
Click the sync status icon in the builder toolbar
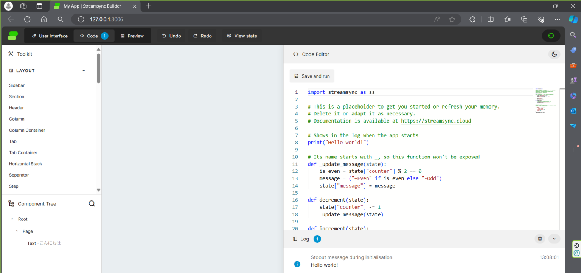pos(551,36)
